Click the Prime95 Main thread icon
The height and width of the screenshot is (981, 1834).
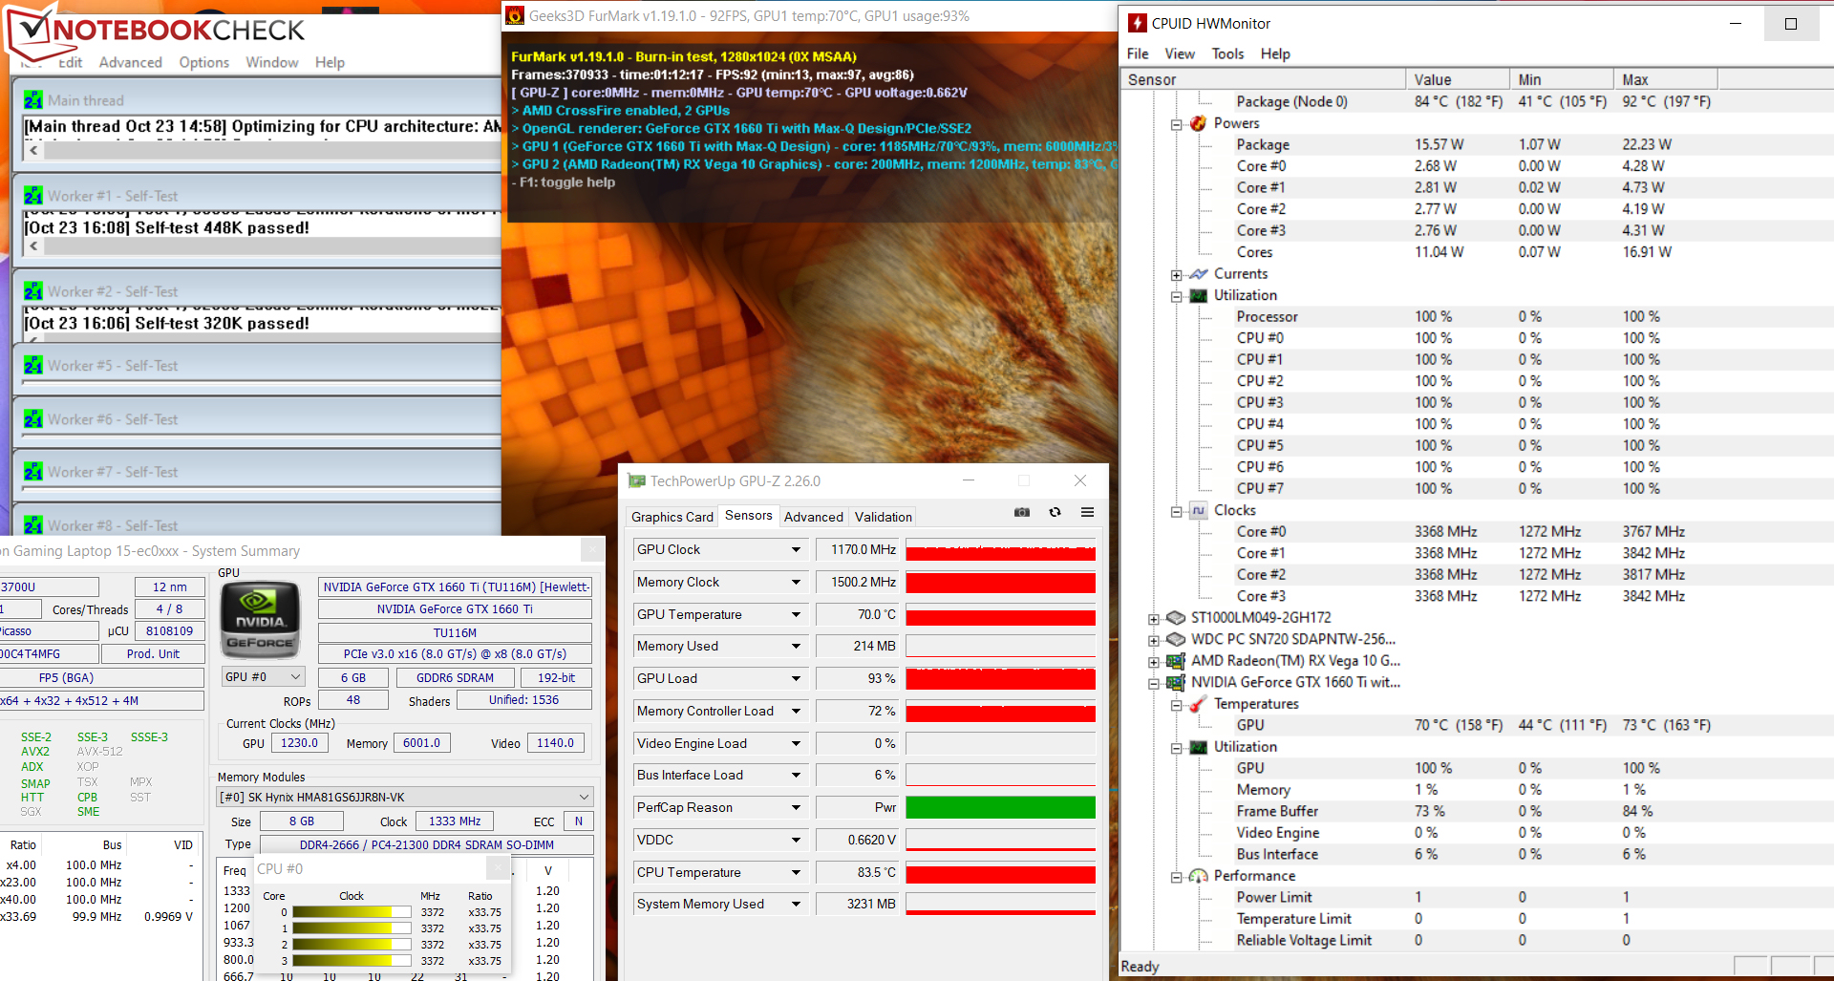click(x=33, y=100)
